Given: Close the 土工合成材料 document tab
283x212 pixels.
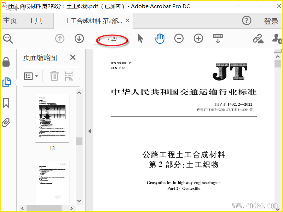Looking at the screenshot, I should click(x=127, y=20).
